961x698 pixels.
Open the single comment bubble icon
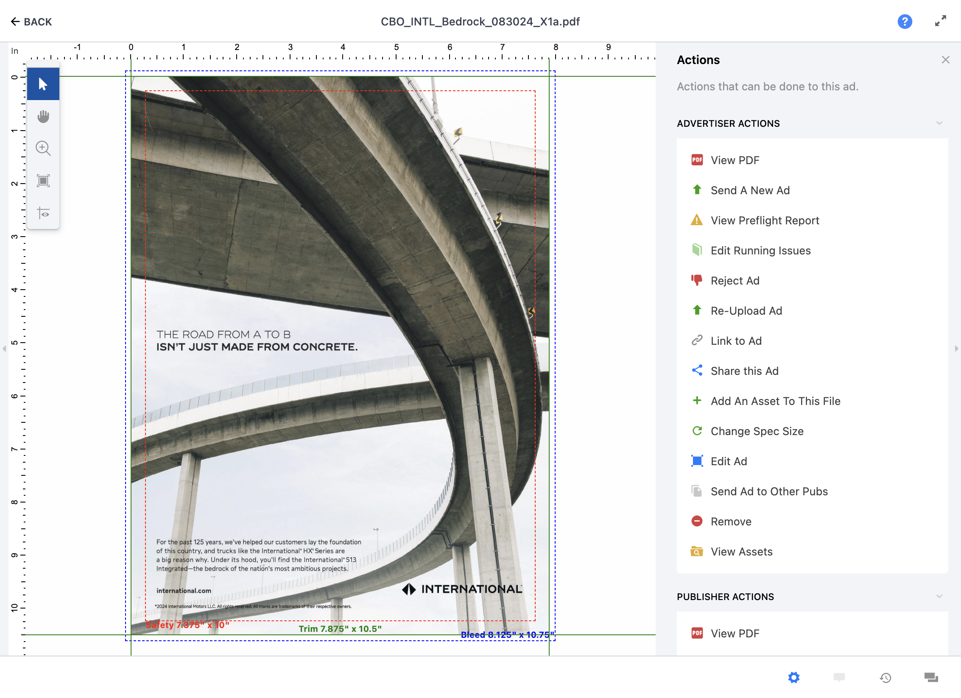click(839, 677)
